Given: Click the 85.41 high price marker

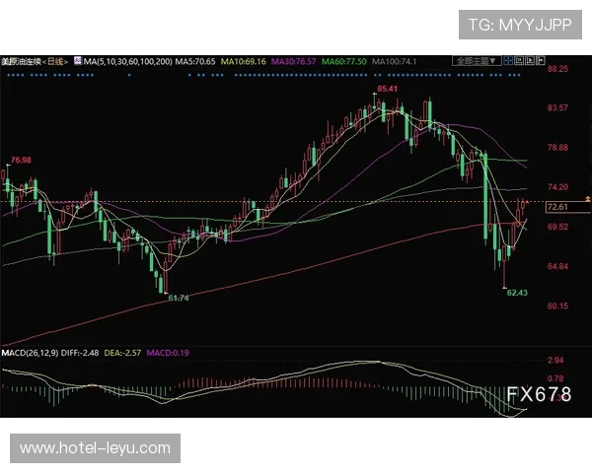Looking at the screenshot, I should coord(388,89).
